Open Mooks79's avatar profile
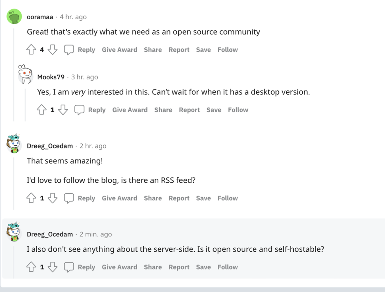The image size is (385, 292). 25,75
